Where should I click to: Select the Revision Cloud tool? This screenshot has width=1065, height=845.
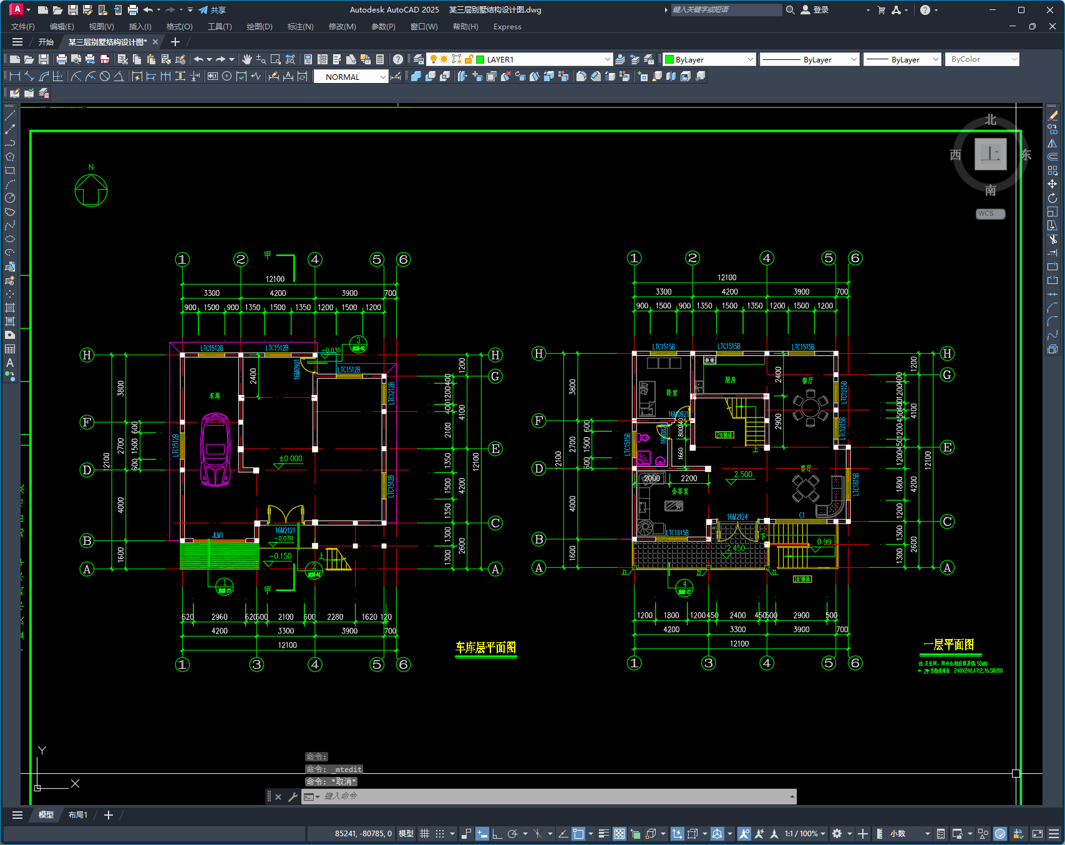click(x=10, y=212)
